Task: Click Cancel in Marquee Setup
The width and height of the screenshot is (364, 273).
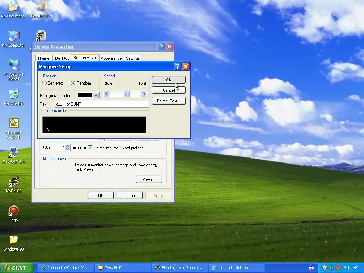Action: click(169, 90)
